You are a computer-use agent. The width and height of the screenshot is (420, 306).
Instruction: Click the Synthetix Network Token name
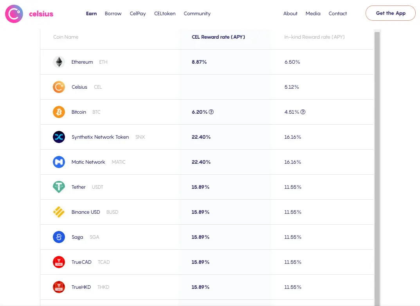coord(100,137)
